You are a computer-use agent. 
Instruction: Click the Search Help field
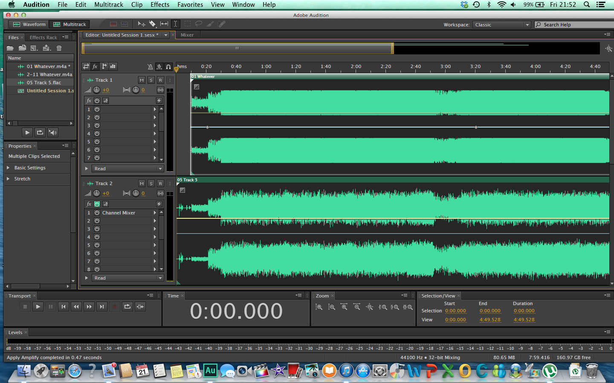(574, 25)
